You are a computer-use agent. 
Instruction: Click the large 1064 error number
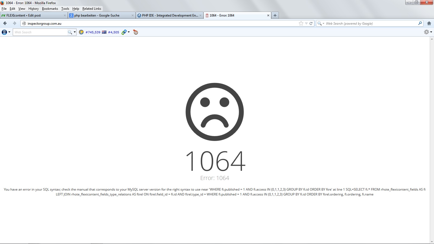coord(215,161)
